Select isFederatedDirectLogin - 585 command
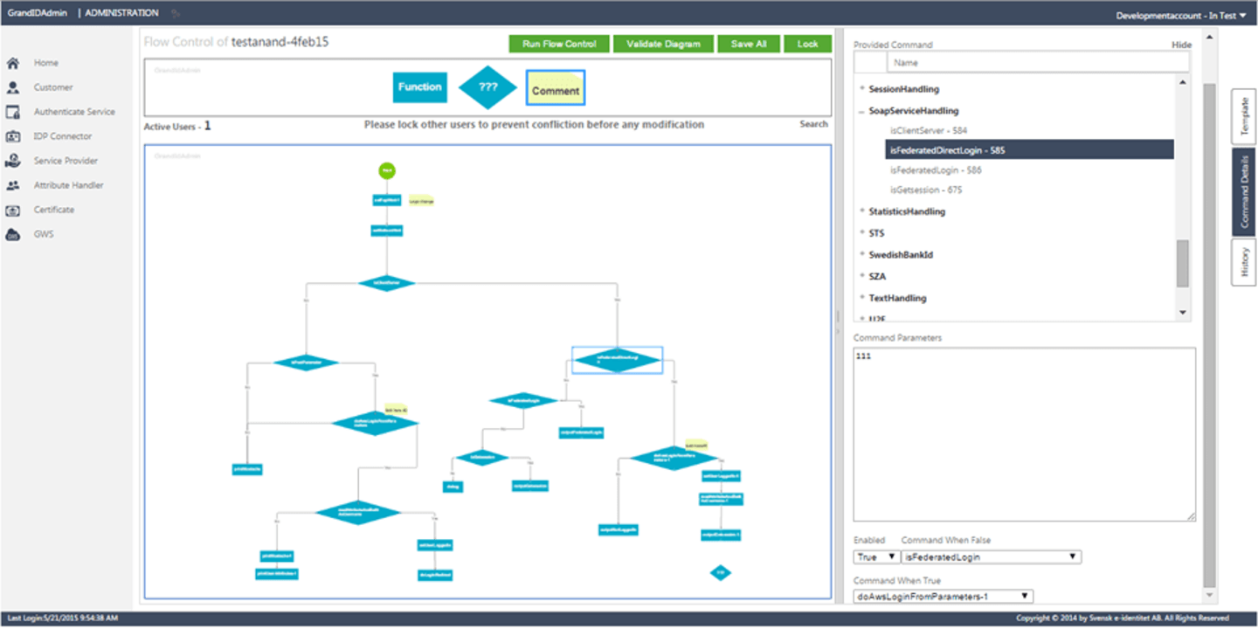 [x=1029, y=150]
